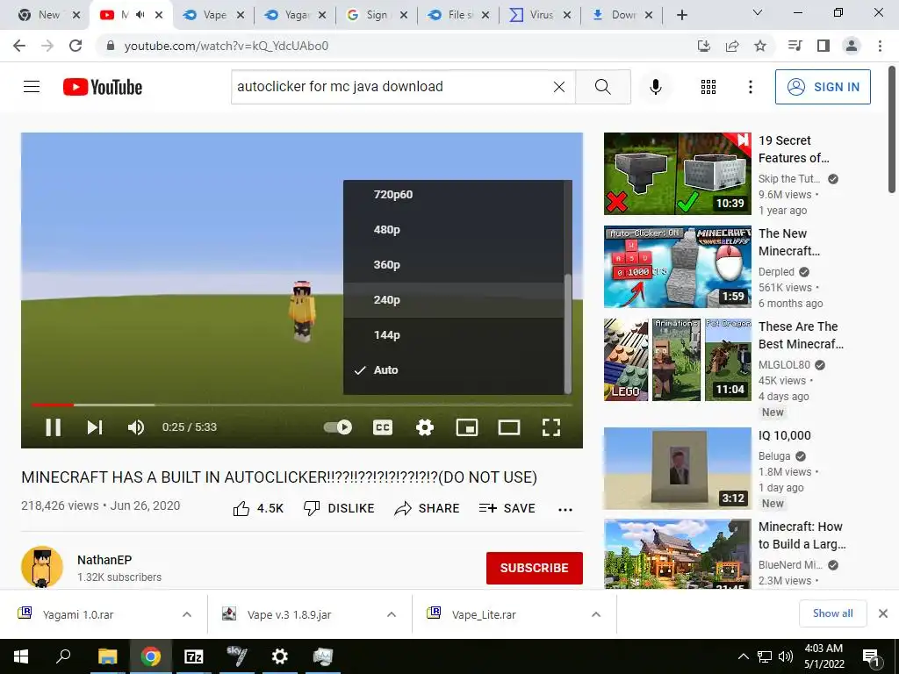The image size is (899, 674).
Task: Open the SHARE dialog
Action: (428, 508)
